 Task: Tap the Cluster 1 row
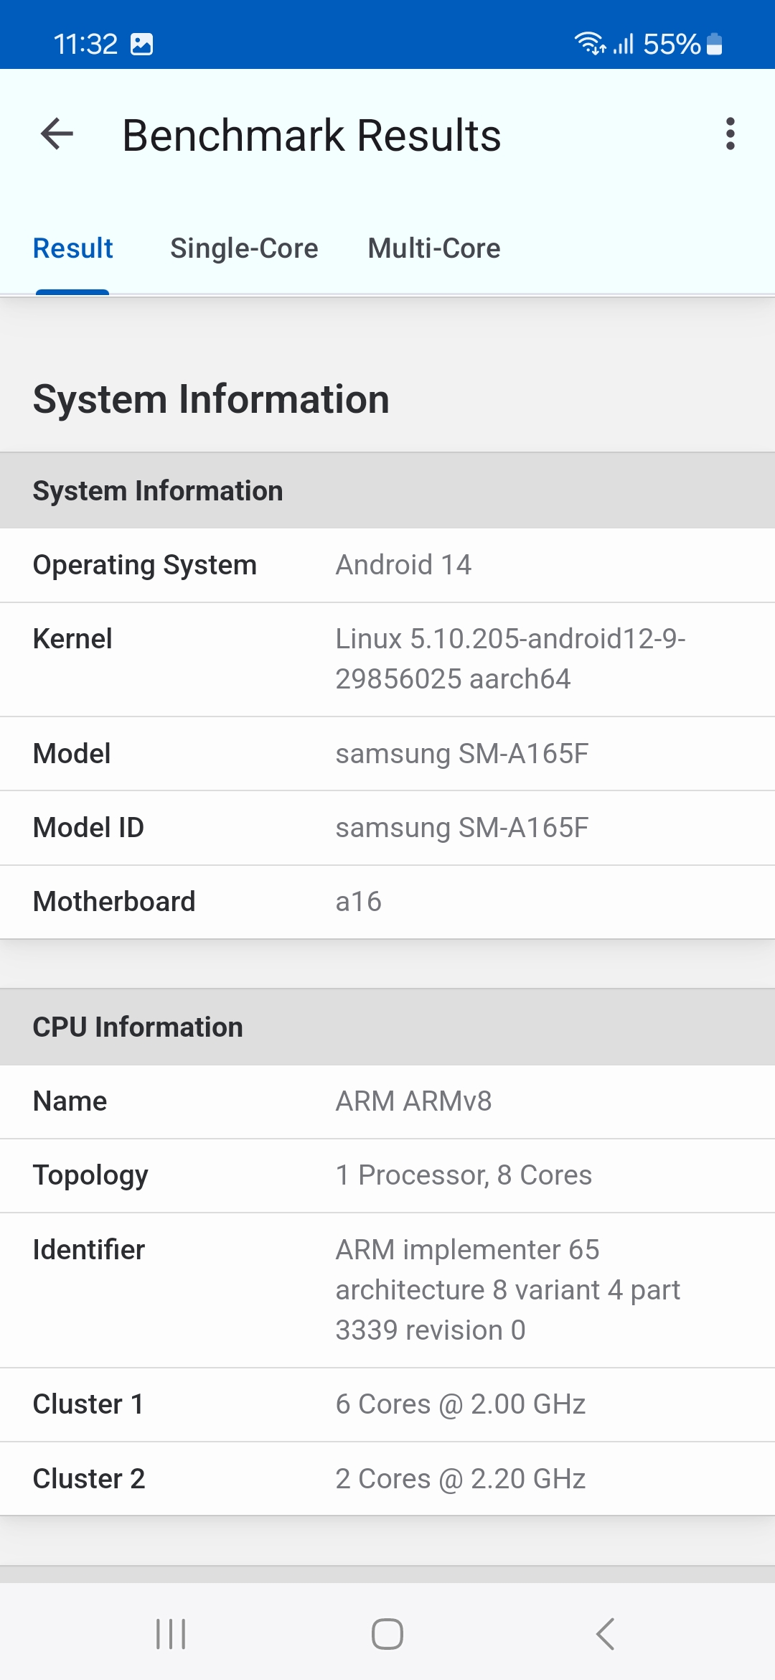point(387,1404)
